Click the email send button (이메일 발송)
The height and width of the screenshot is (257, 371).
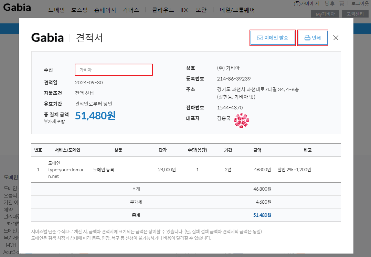[273, 38]
